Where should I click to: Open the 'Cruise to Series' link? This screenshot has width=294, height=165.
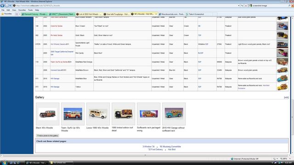[57, 26]
